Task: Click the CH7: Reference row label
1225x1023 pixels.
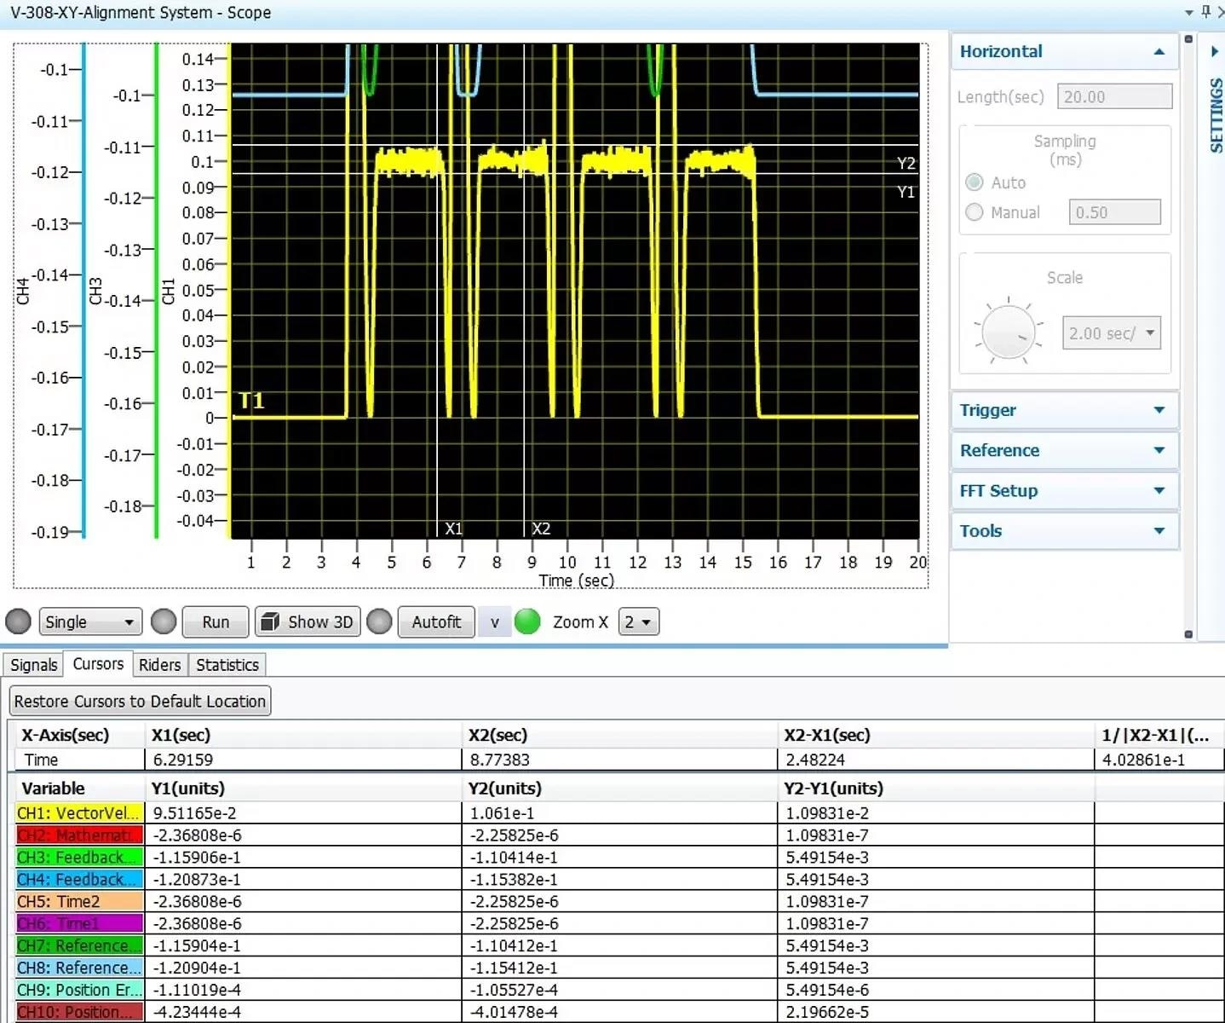Action: pyautogui.click(x=79, y=946)
